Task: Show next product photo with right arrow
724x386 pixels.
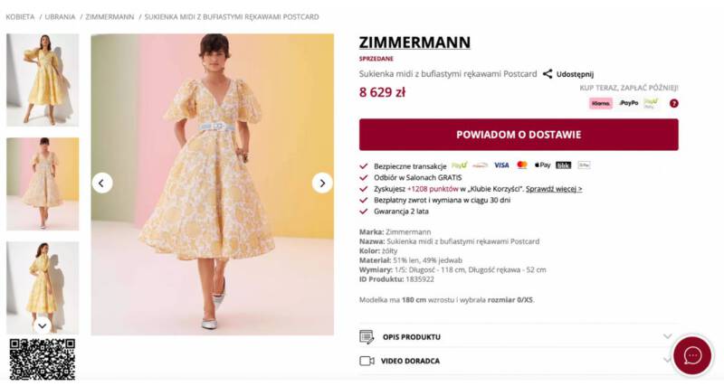Action: (x=322, y=183)
